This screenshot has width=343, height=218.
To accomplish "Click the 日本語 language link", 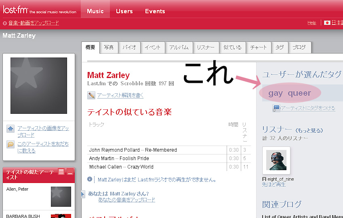I will pos(337,23).
